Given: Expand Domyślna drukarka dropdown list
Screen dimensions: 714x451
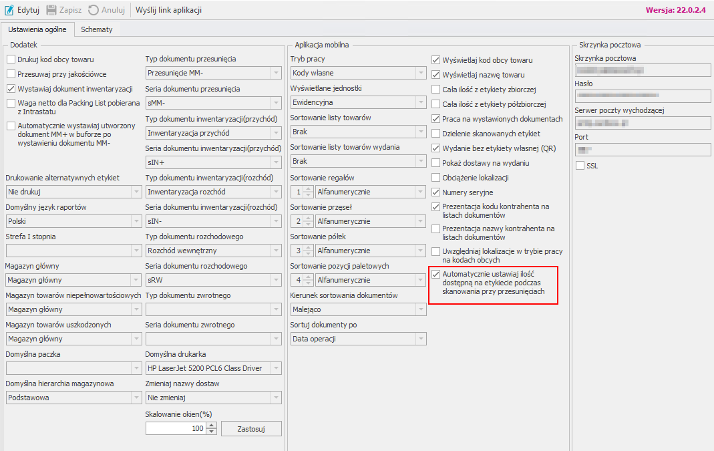Looking at the screenshot, I should [x=276, y=368].
